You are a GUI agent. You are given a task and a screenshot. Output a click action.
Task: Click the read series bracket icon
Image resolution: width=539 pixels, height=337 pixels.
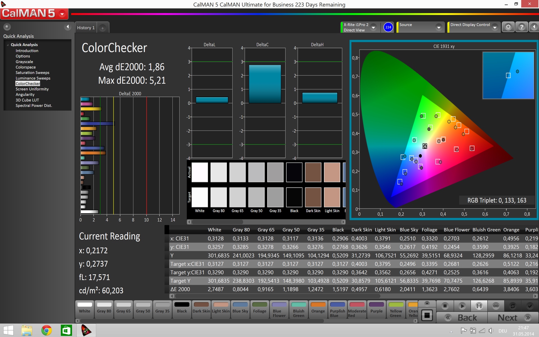(479, 306)
